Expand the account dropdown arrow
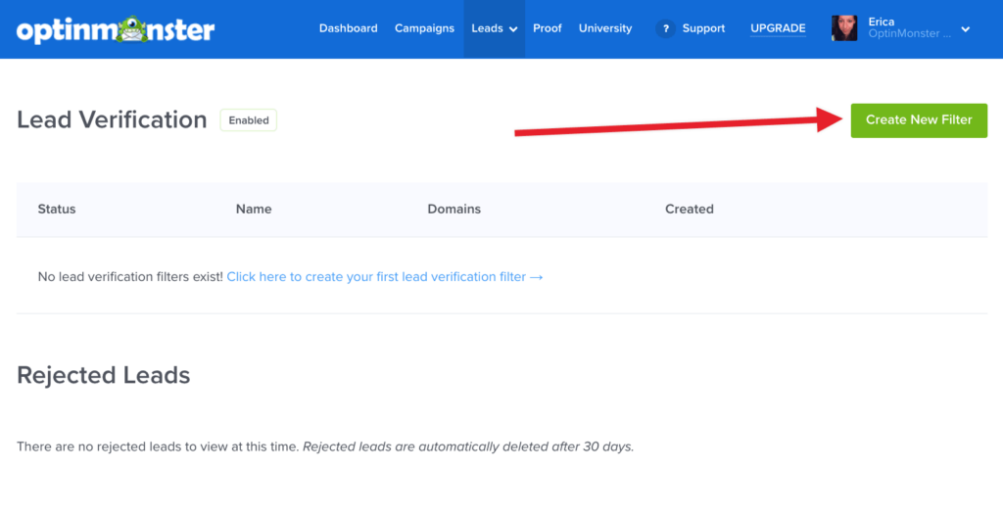1003x516 pixels. pyautogui.click(x=965, y=29)
